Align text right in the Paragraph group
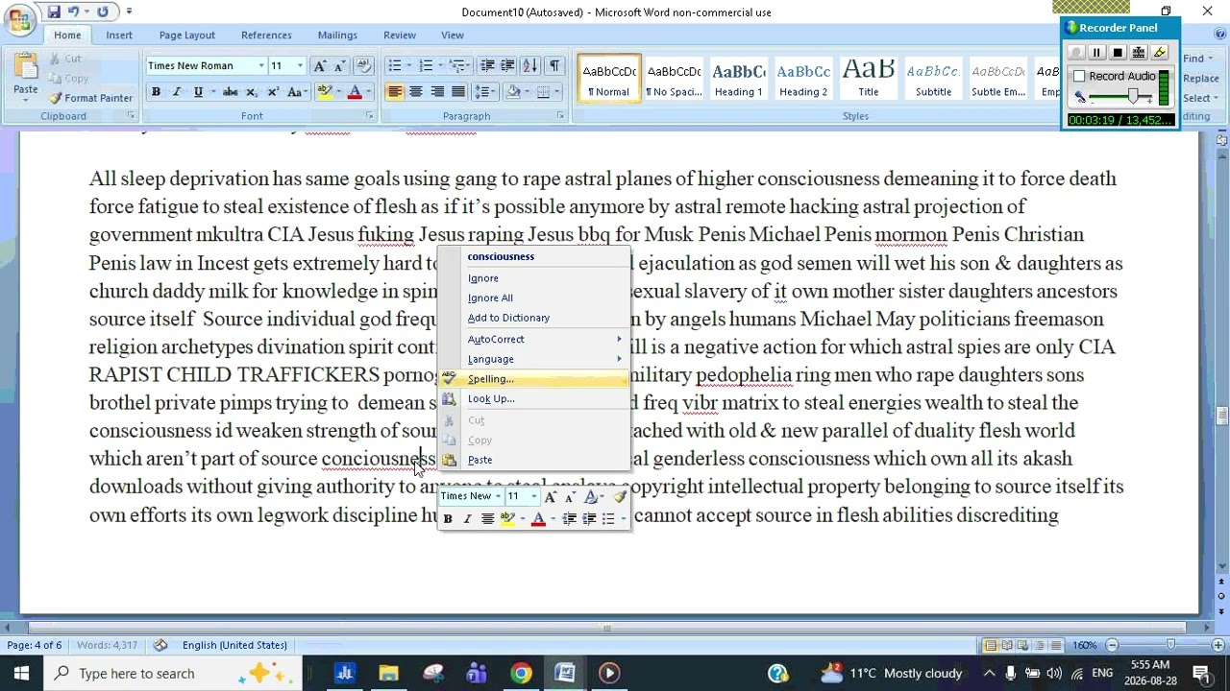 coord(436,92)
